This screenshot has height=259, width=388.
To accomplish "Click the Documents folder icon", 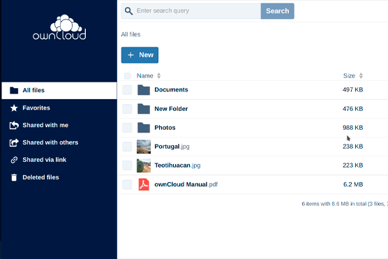I will 144,89.
